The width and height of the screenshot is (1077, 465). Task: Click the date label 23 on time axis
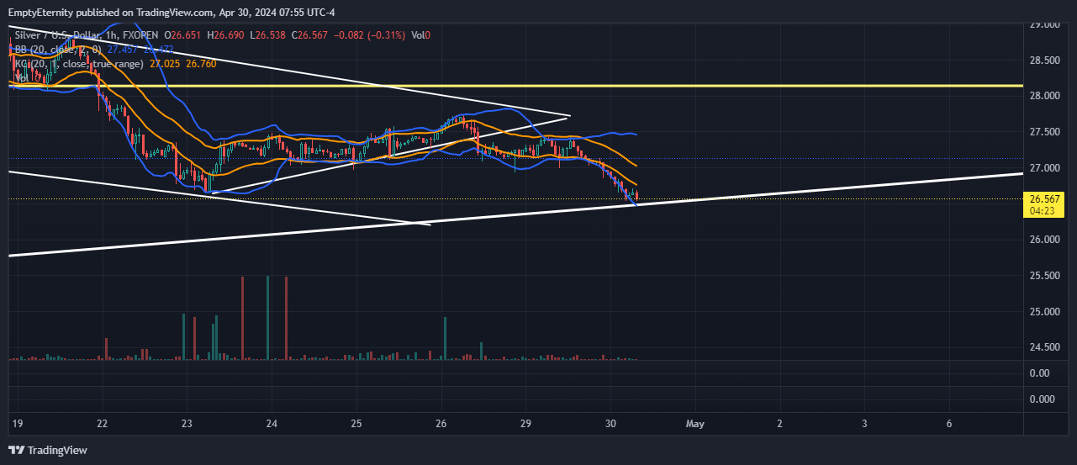point(187,423)
